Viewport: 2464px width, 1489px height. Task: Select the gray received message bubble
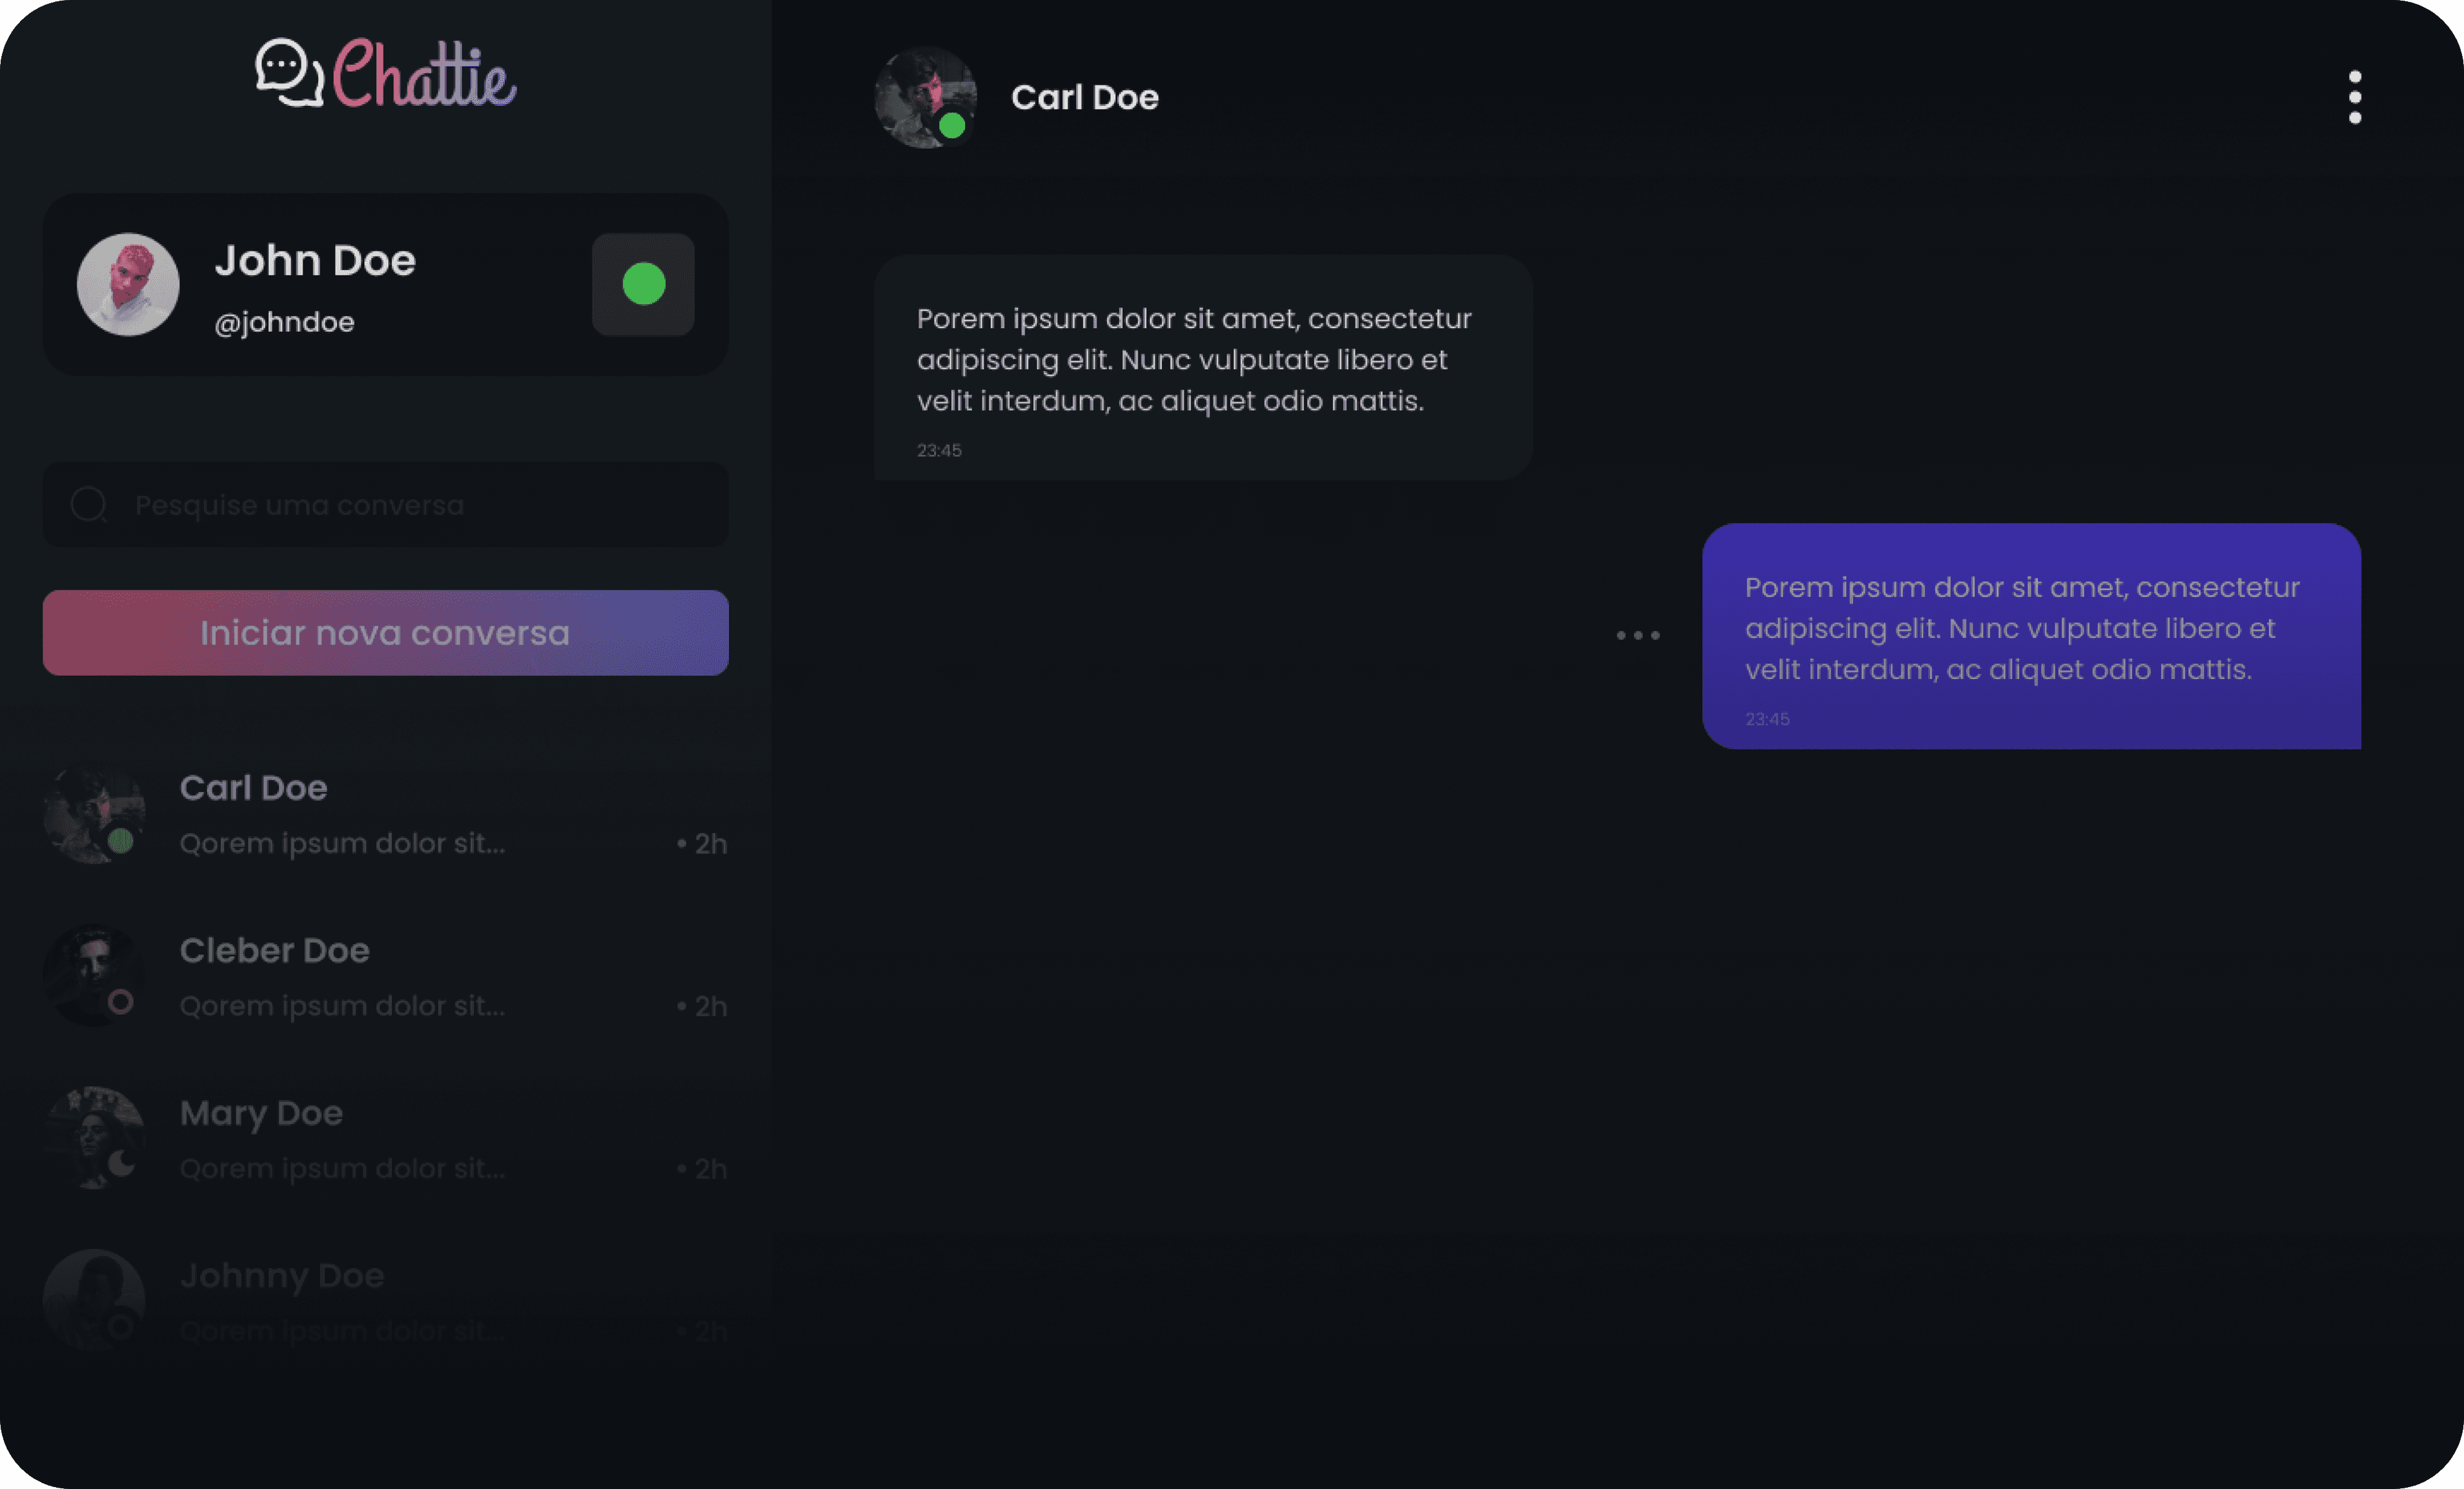(1203, 367)
